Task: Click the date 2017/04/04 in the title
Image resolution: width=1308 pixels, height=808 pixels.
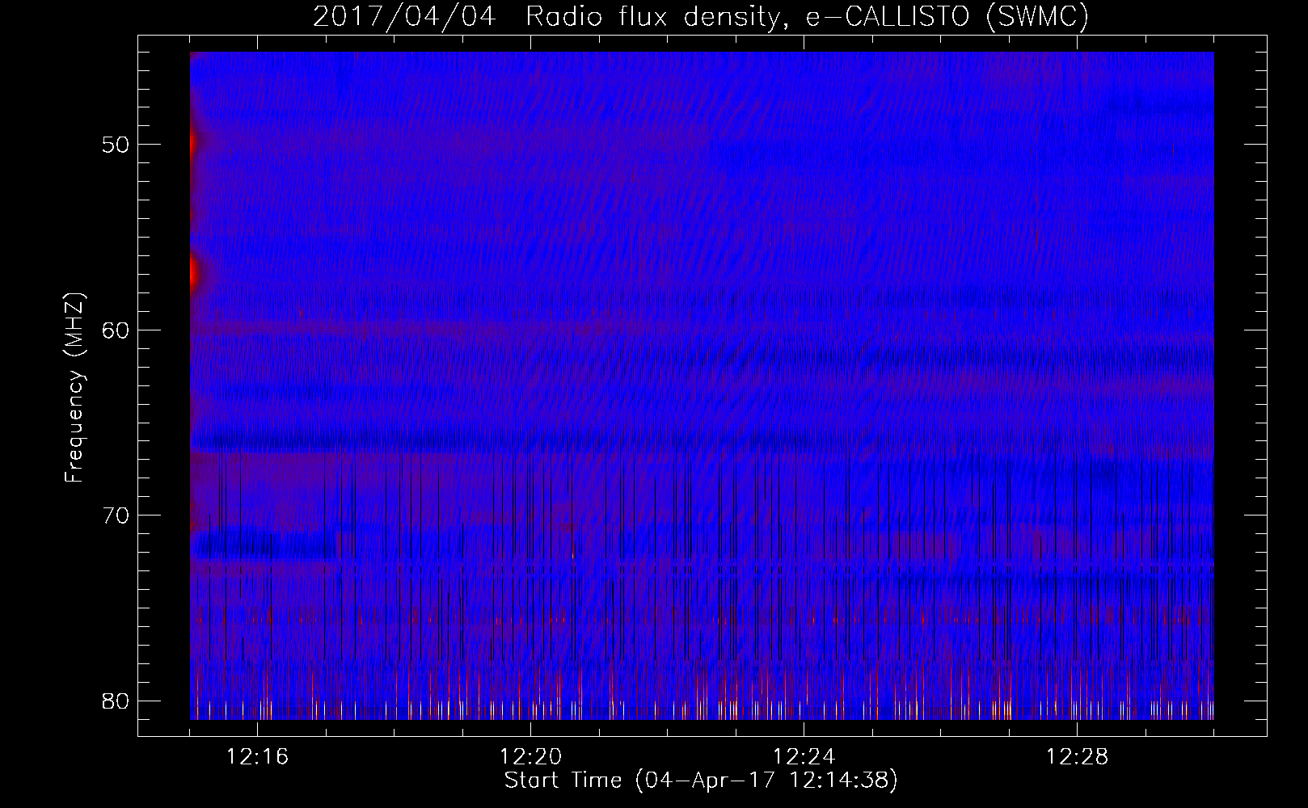Action: tap(403, 17)
